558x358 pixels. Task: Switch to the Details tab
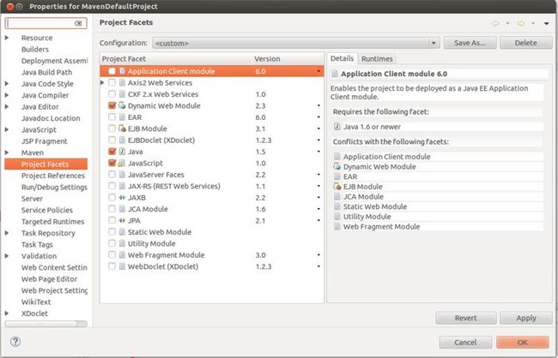tap(342, 58)
